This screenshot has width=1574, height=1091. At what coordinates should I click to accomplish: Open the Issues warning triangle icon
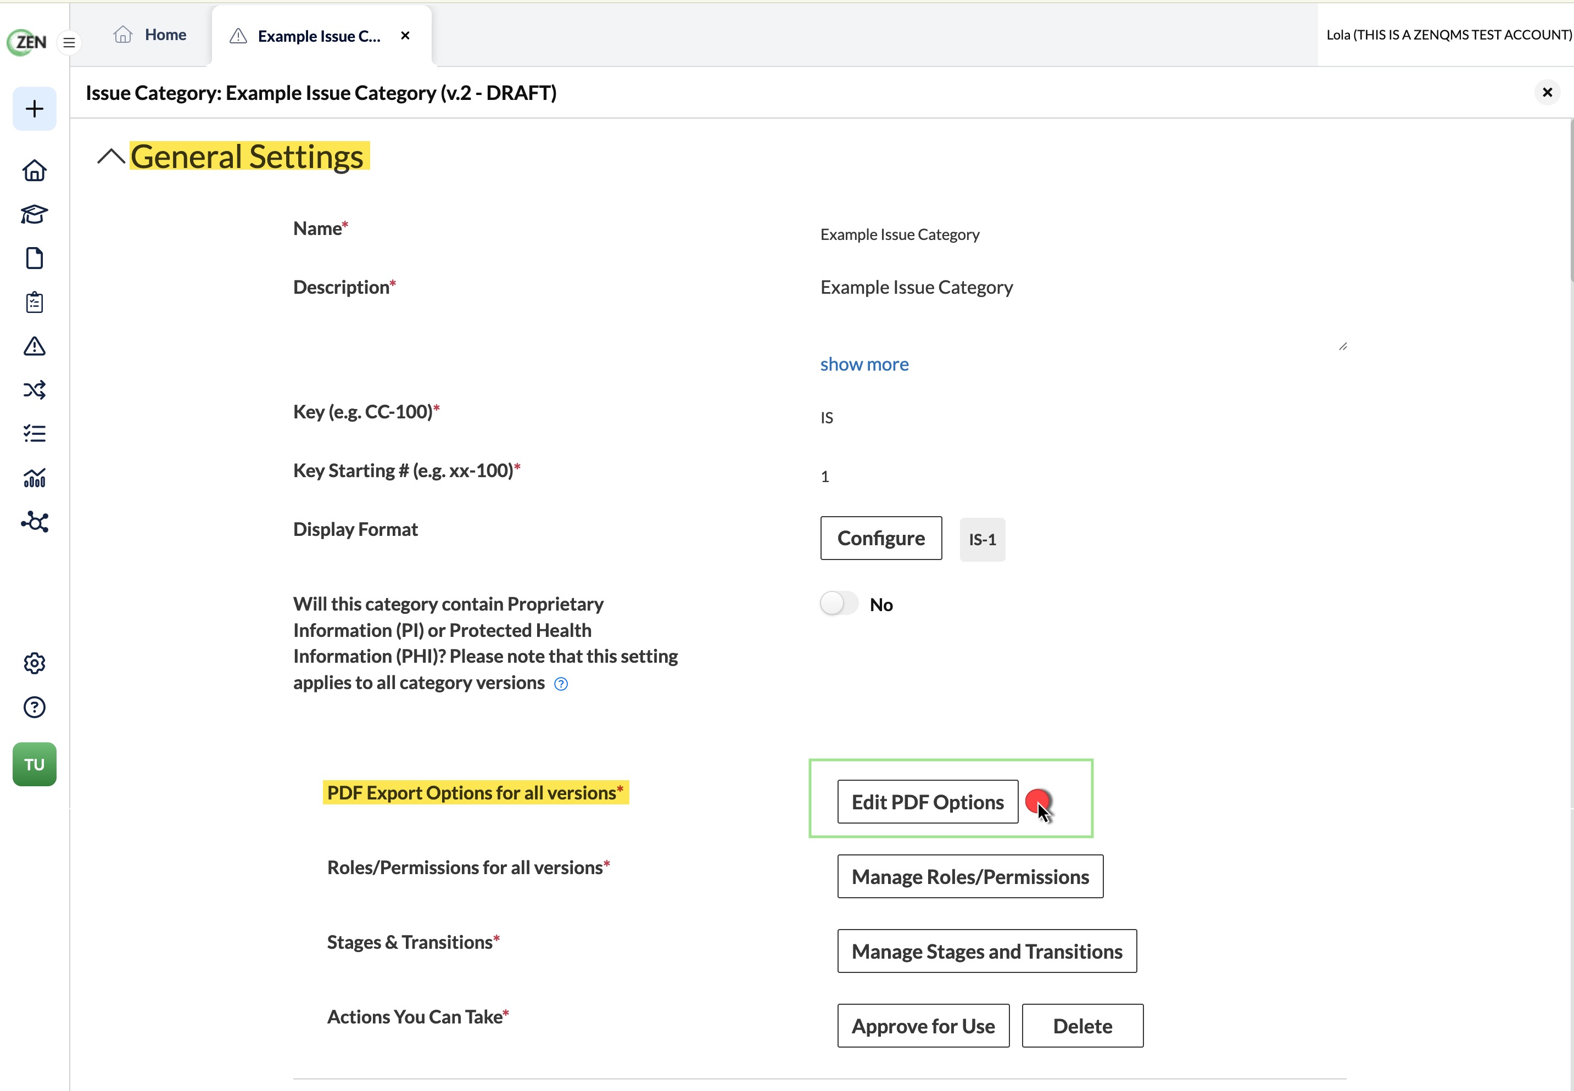coord(34,346)
